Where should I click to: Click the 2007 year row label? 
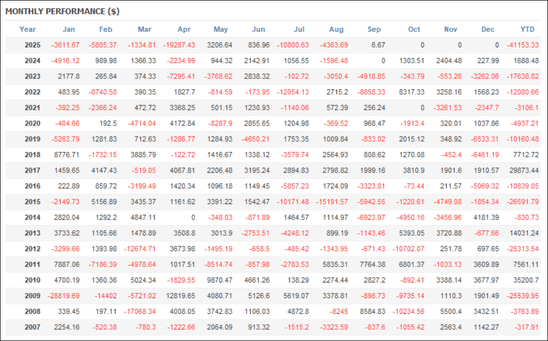[32, 327]
